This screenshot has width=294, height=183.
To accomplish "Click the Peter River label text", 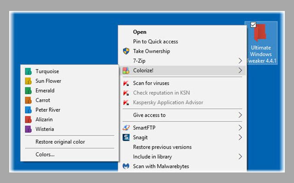I will (x=48, y=110).
